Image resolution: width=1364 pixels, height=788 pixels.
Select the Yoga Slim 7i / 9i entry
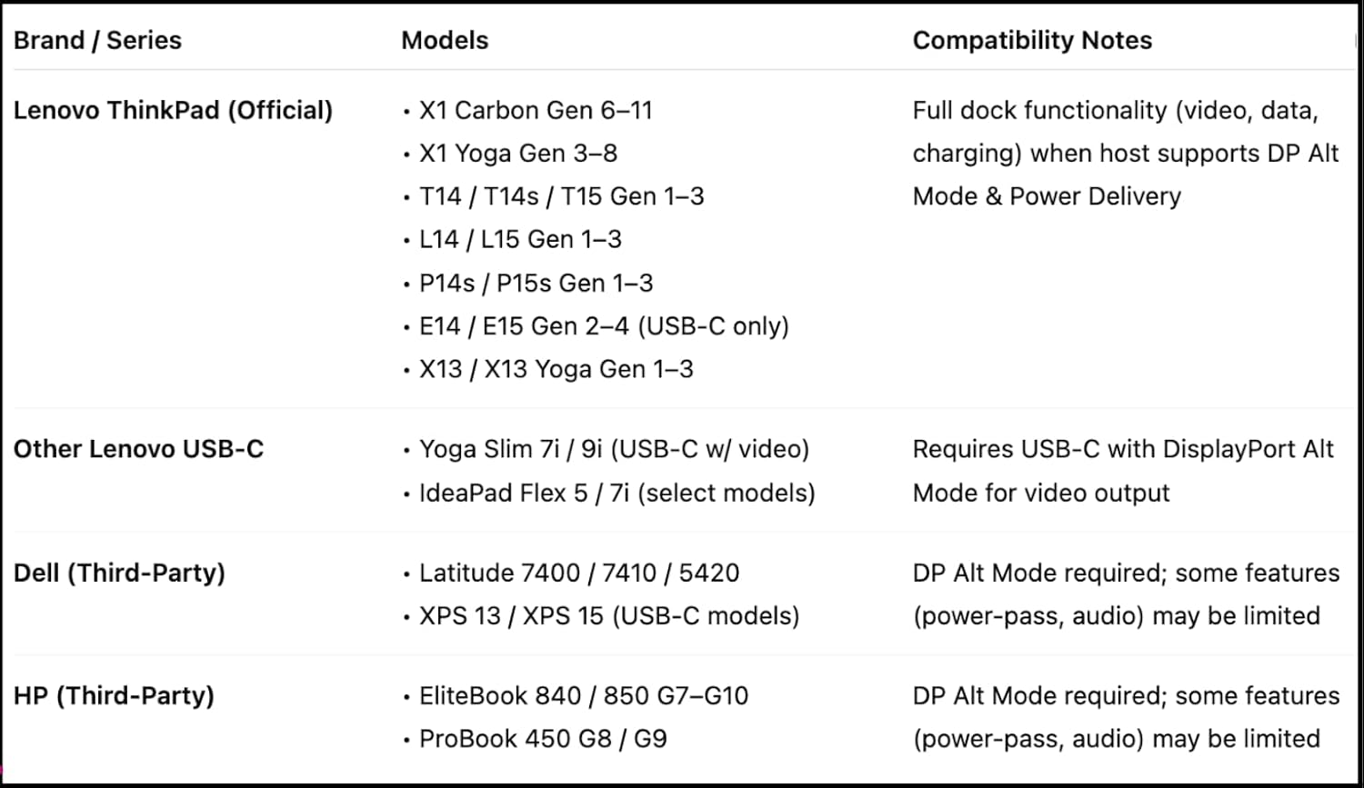point(614,450)
